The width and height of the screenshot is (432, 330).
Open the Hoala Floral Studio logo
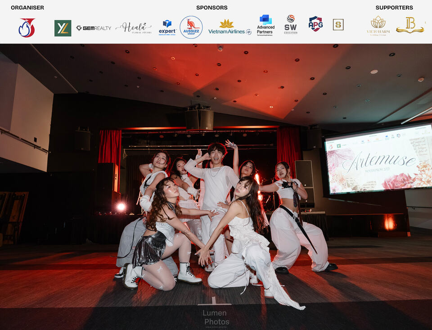(134, 28)
